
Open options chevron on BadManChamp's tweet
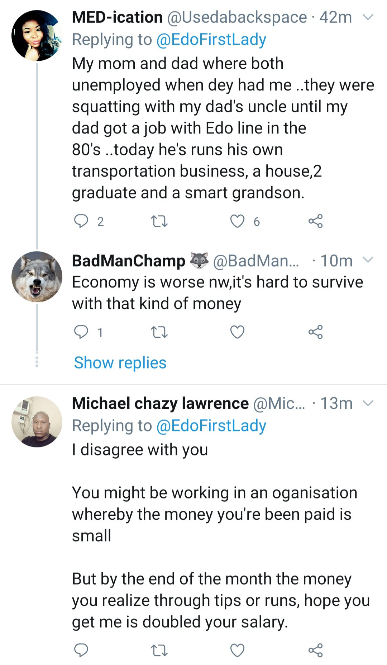tap(368, 260)
